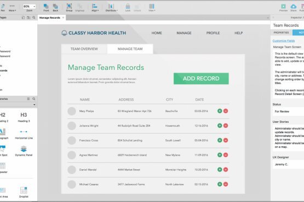The image size is (304, 202).
Task: Select the Paragraph widget
Action: [3, 134]
